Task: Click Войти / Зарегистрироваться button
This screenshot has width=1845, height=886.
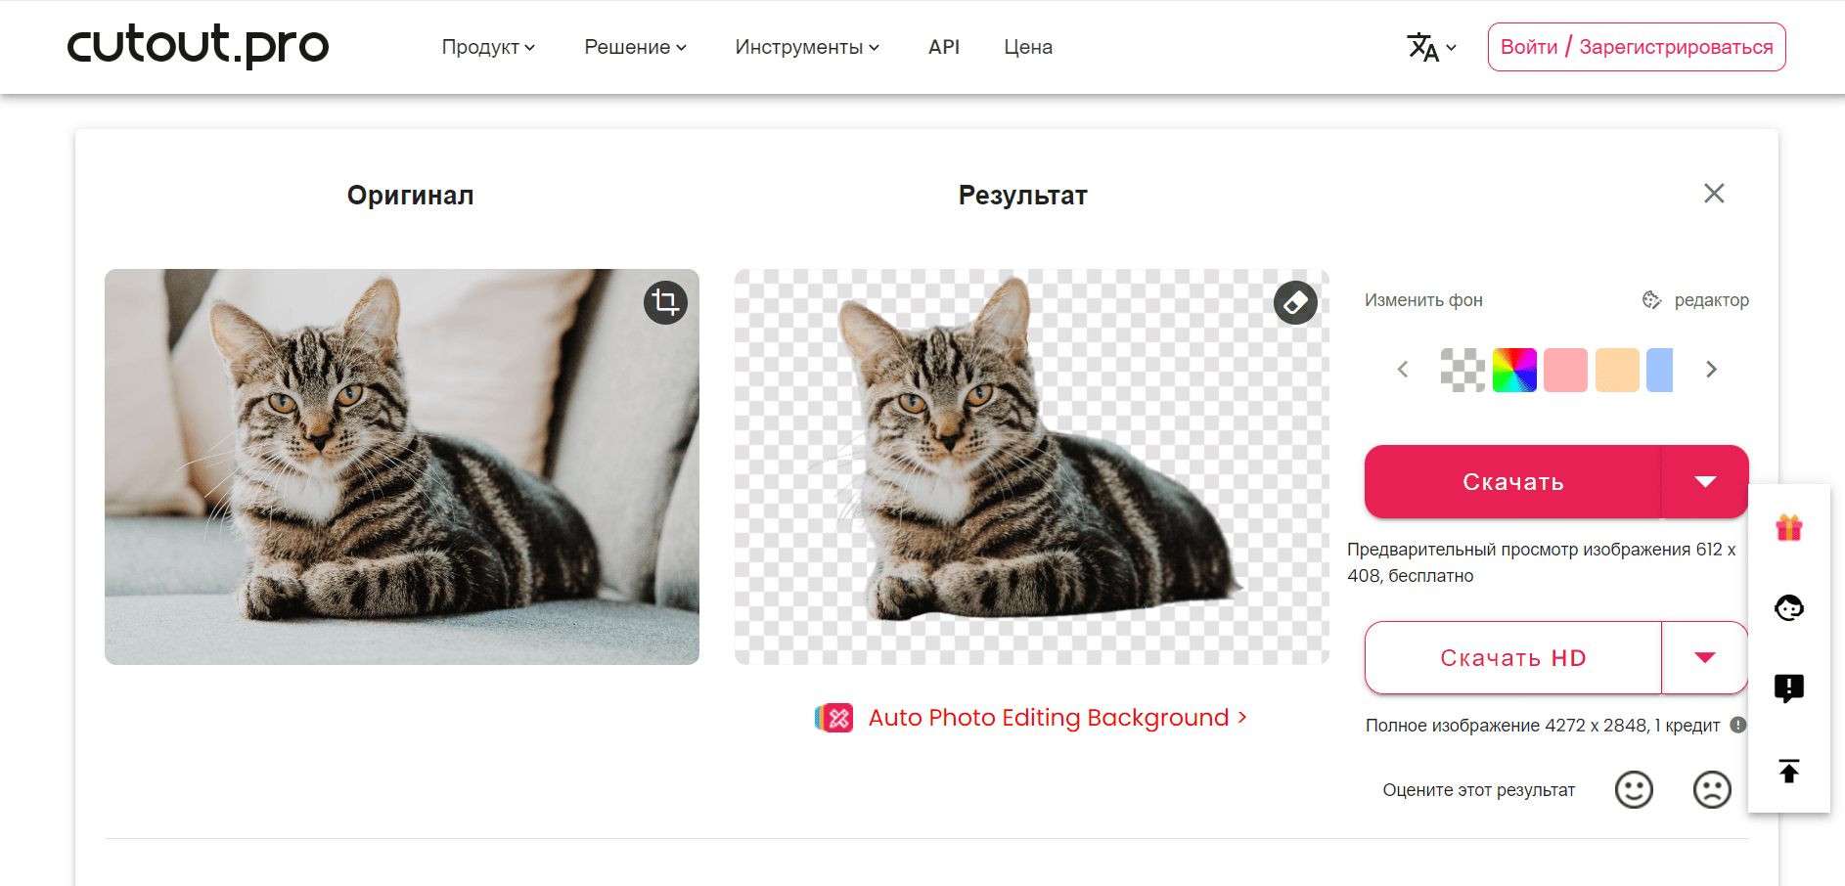Action: tap(1636, 47)
